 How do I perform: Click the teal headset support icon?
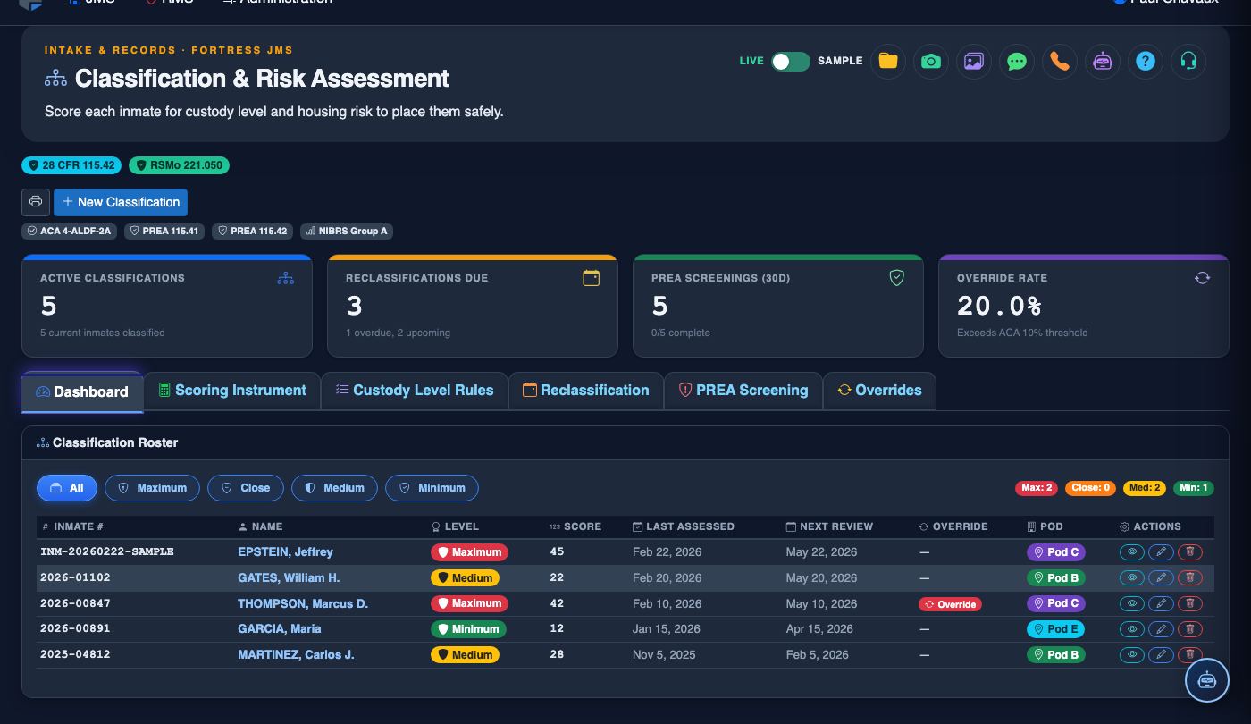[x=1188, y=62]
